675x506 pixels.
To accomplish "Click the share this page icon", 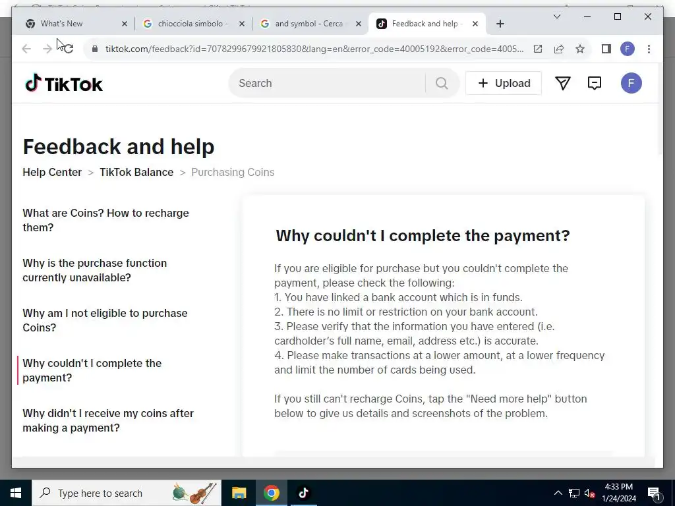I will (x=559, y=49).
